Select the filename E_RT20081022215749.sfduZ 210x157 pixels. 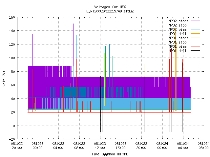click(x=110, y=11)
